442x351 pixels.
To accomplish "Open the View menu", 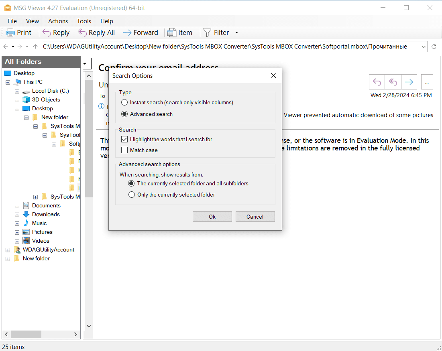I will (x=33, y=21).
